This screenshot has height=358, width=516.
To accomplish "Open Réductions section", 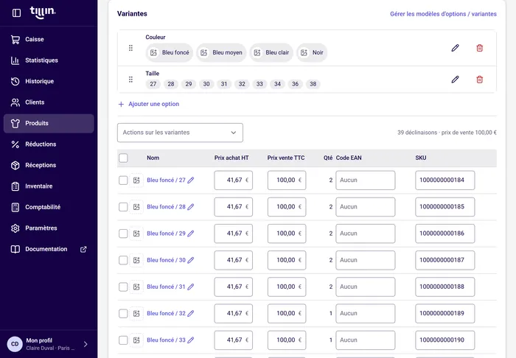I will click(49, 144).
